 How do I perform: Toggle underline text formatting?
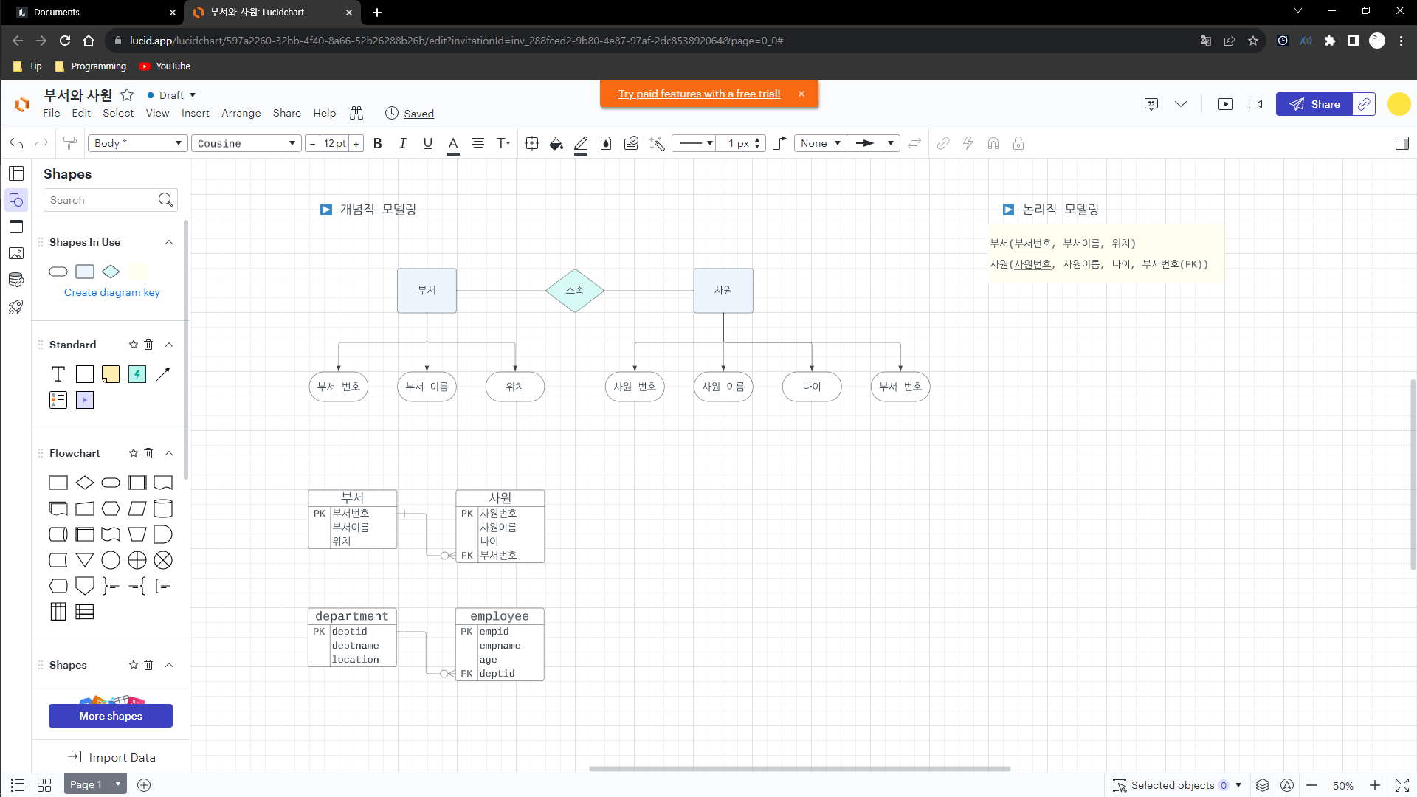coord(427,144)
